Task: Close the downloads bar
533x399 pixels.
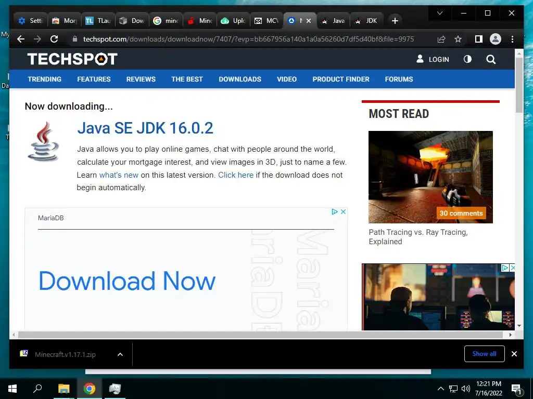Action: (x=514, y=354)
